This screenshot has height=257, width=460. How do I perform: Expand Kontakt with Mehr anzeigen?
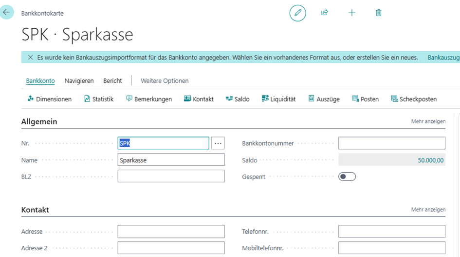(428, 210)
